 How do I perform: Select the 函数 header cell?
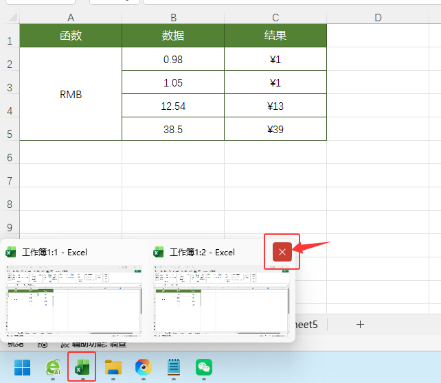tap(71, 36)
